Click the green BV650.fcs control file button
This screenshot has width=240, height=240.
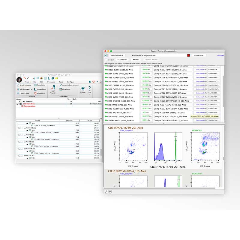coord(146,70)
